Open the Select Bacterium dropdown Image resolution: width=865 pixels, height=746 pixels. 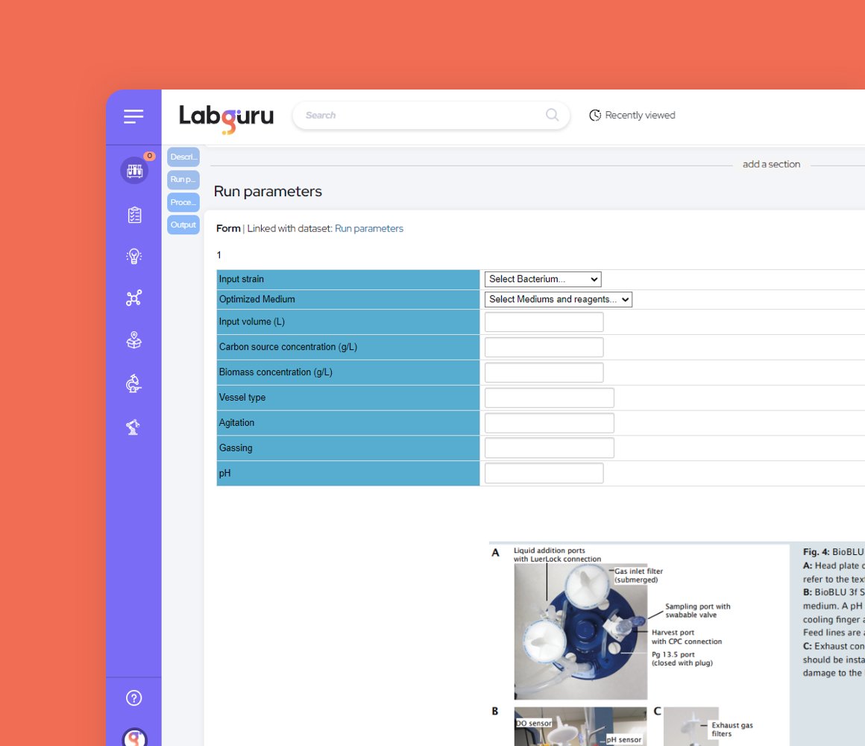pos(542,279)
